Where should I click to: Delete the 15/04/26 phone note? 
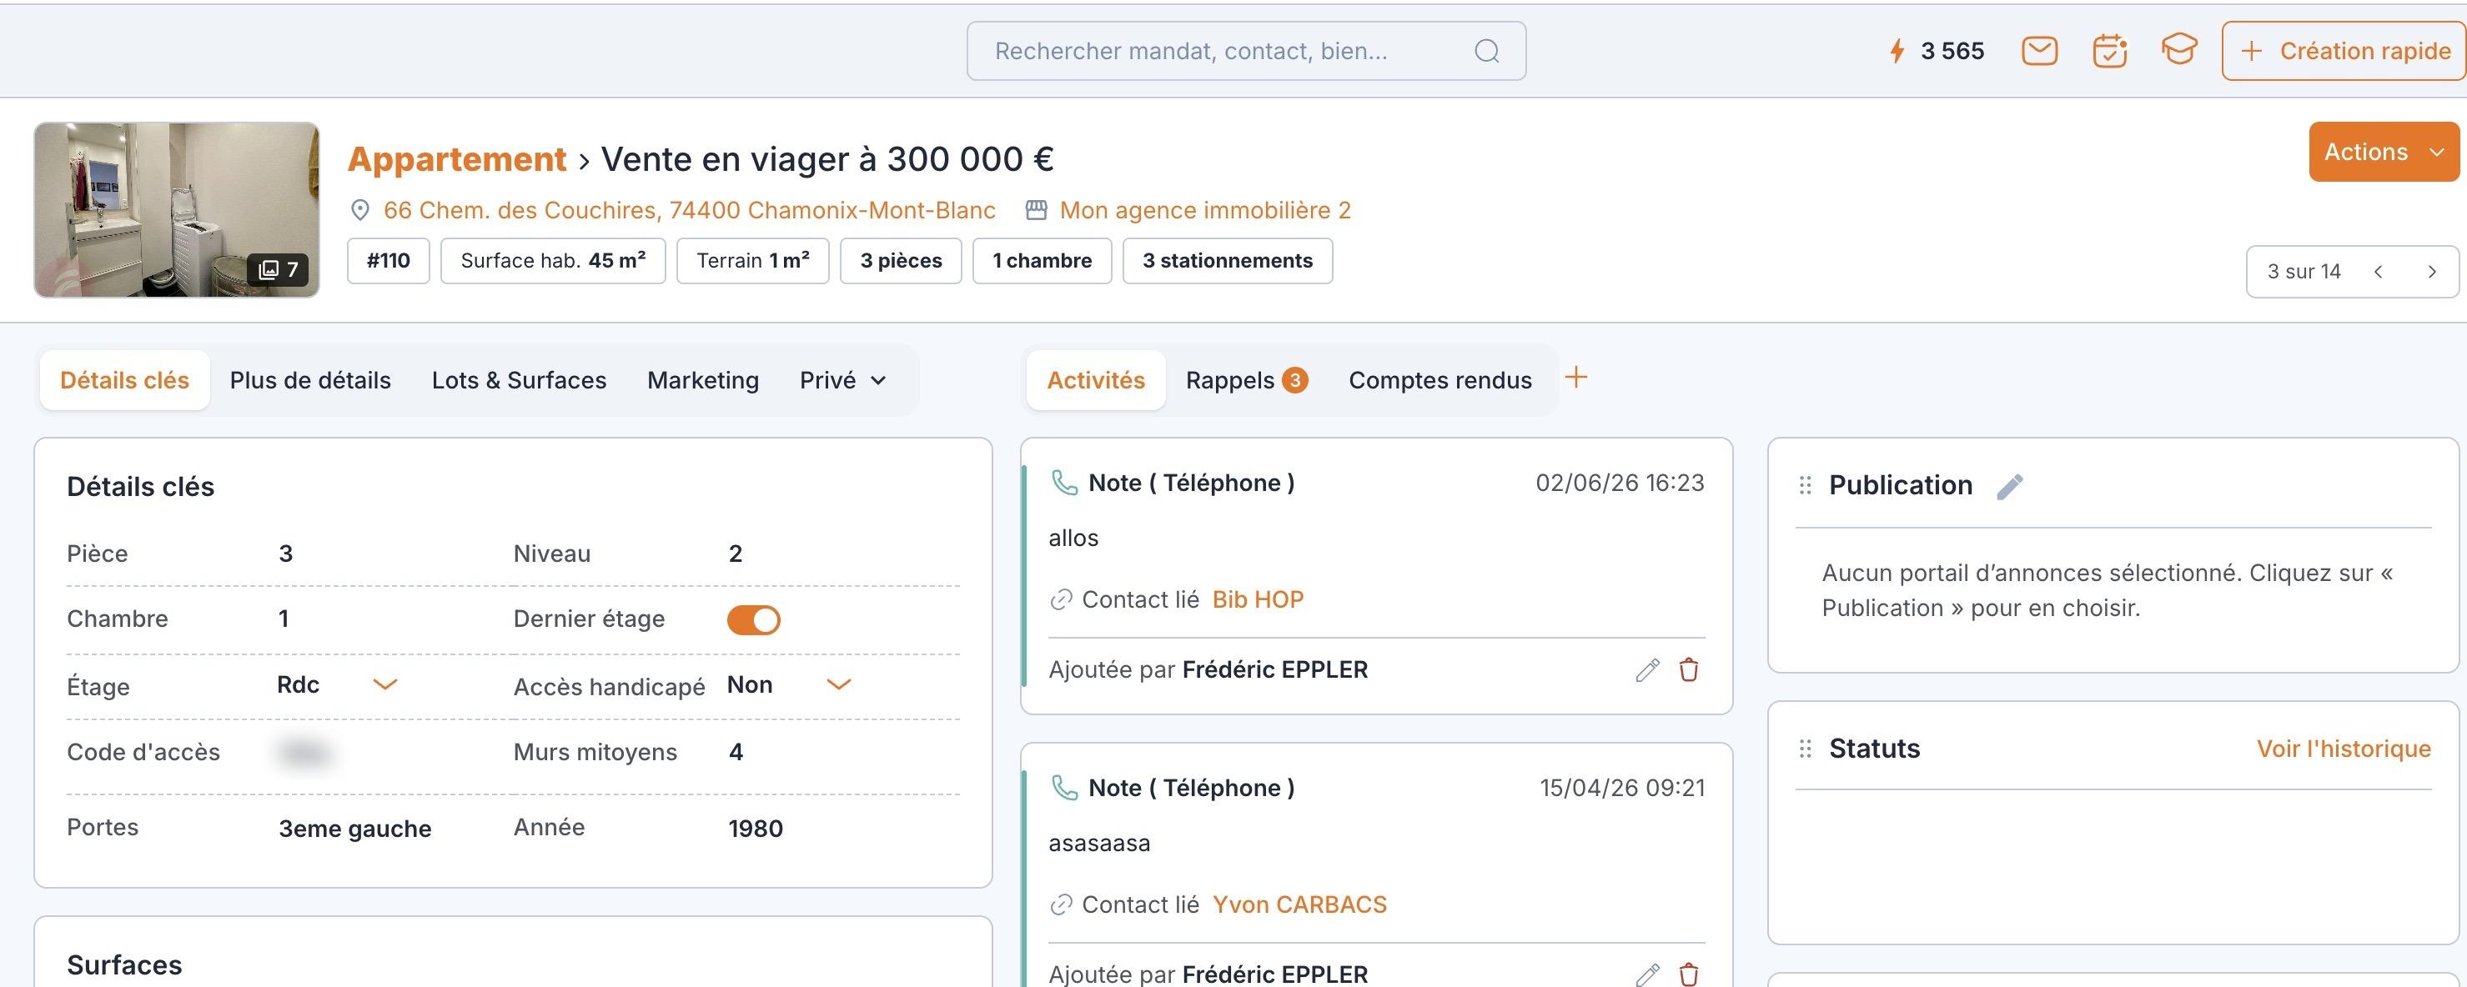1690,974
